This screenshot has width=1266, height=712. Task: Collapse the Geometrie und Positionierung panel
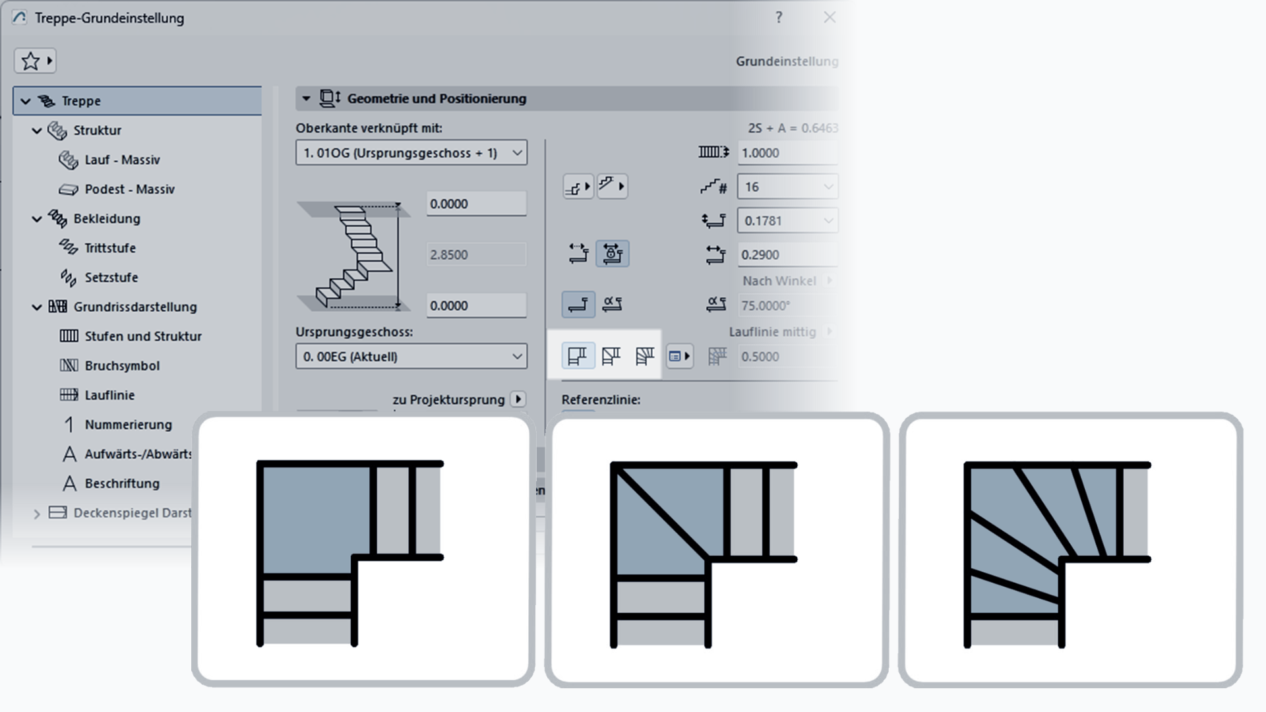(306, 99)
